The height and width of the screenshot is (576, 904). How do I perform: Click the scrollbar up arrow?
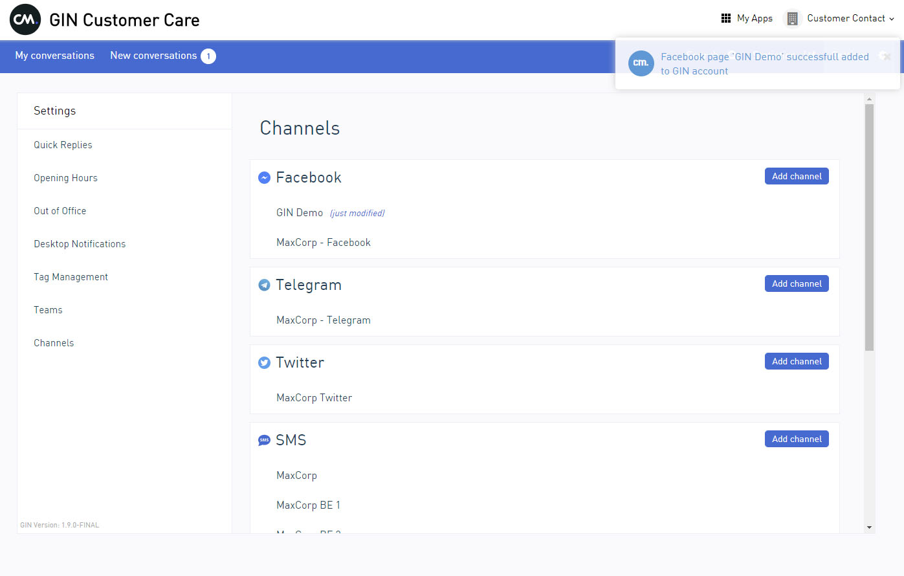(869, 99)
